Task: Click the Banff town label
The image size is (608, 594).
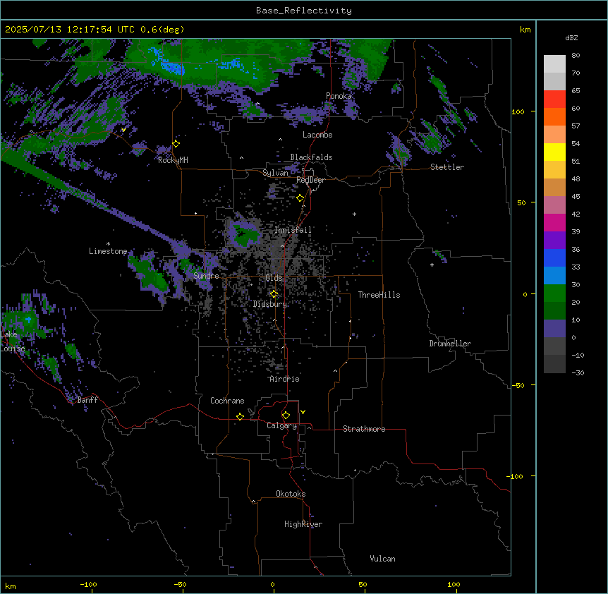Action: [87, 400]
